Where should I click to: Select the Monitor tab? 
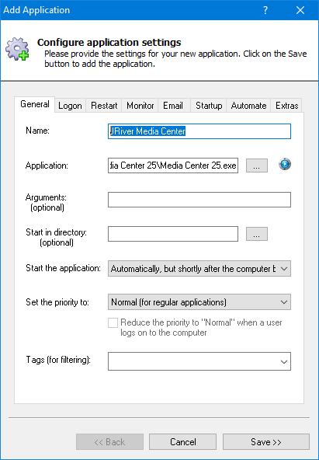point(140,106)
